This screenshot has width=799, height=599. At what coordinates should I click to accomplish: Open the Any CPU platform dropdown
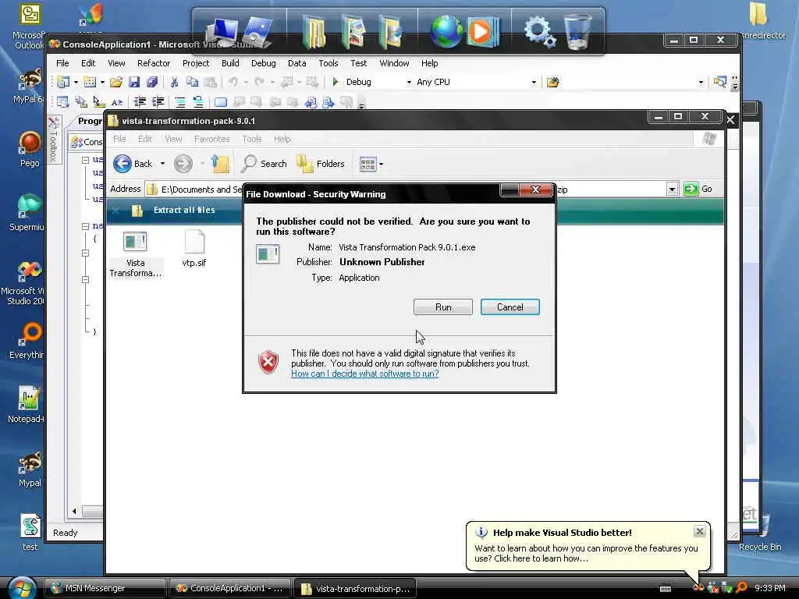pyautogui.click(x=534, y=82)
